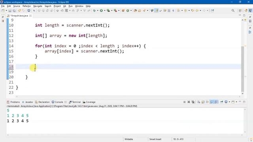Switch to the Coverage tab
The width and height of the screenshot is (253, 142).
(89, 102)
